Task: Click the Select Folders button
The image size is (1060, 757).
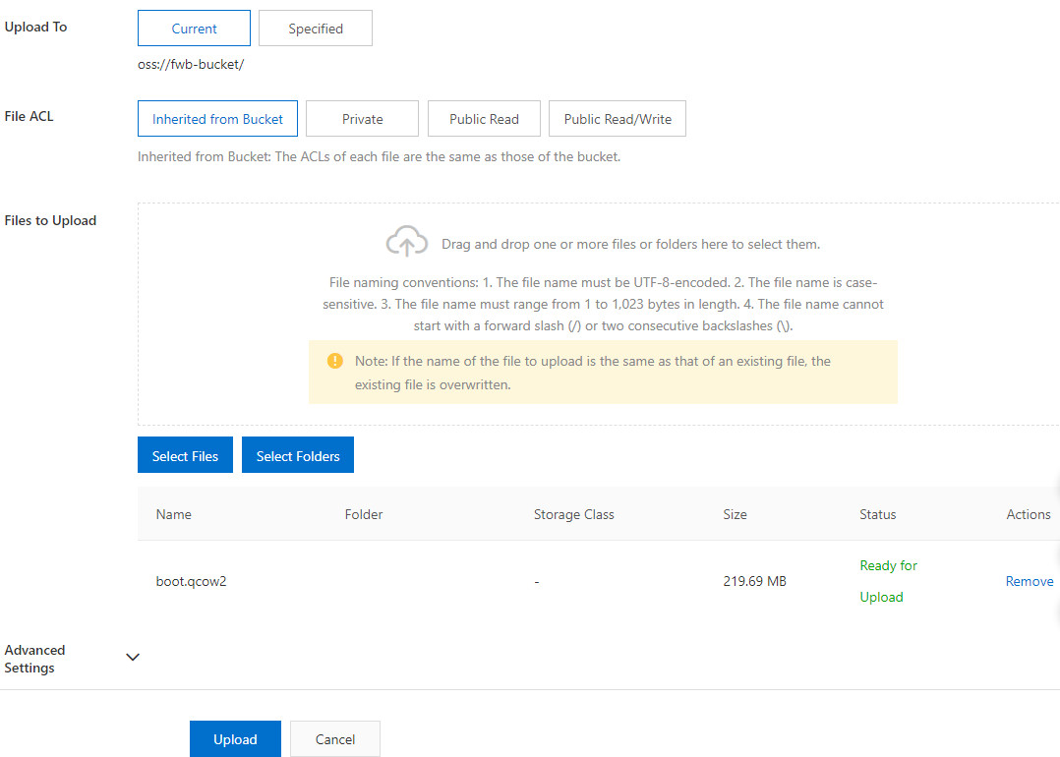Action: pos(297,454)
